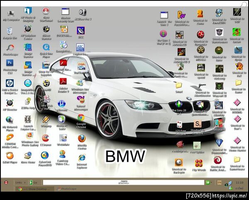249x200 pixels.
Task: Click the red start button on taskbar
Action: 6,183
